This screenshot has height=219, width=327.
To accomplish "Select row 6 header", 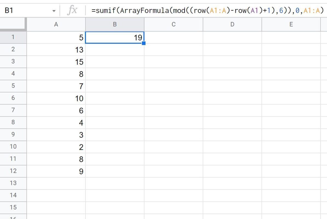I will pos(13,98).
